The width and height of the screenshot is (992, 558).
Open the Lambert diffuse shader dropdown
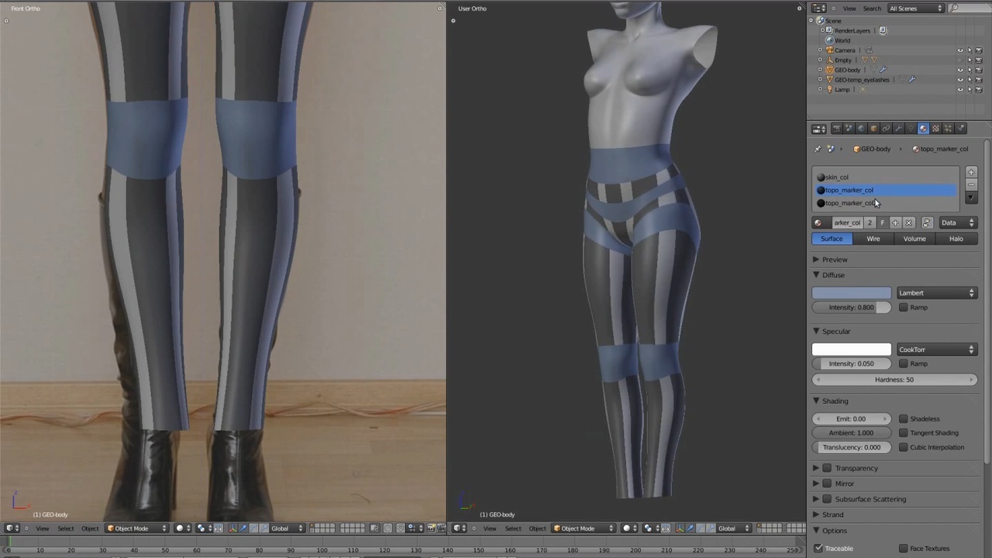936,293
